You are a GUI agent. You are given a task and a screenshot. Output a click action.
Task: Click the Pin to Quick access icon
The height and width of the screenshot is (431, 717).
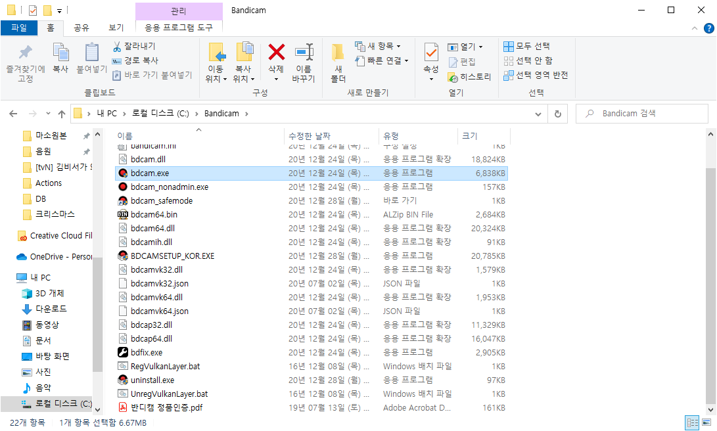click(26, 53)
